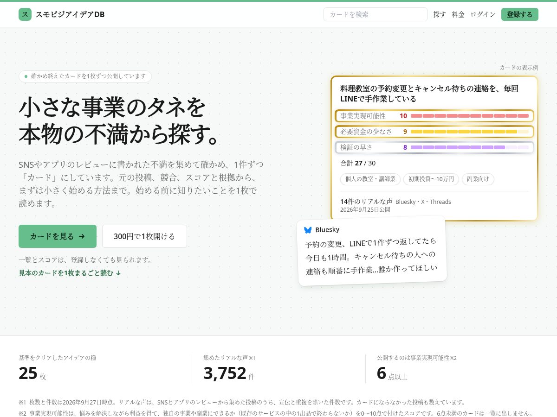Click the 25 枚 stat
Viewport: 557px width, 417px height.
(32, 373)
